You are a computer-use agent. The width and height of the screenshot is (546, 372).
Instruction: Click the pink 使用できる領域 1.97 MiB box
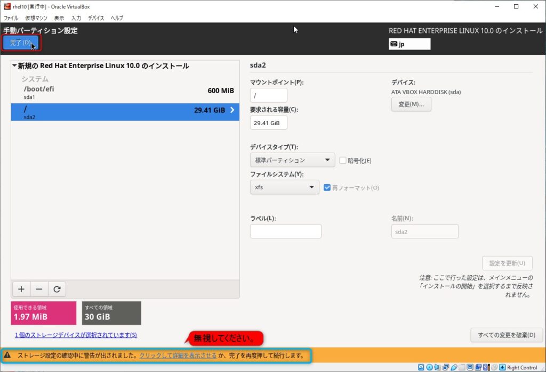pos(44,313)
